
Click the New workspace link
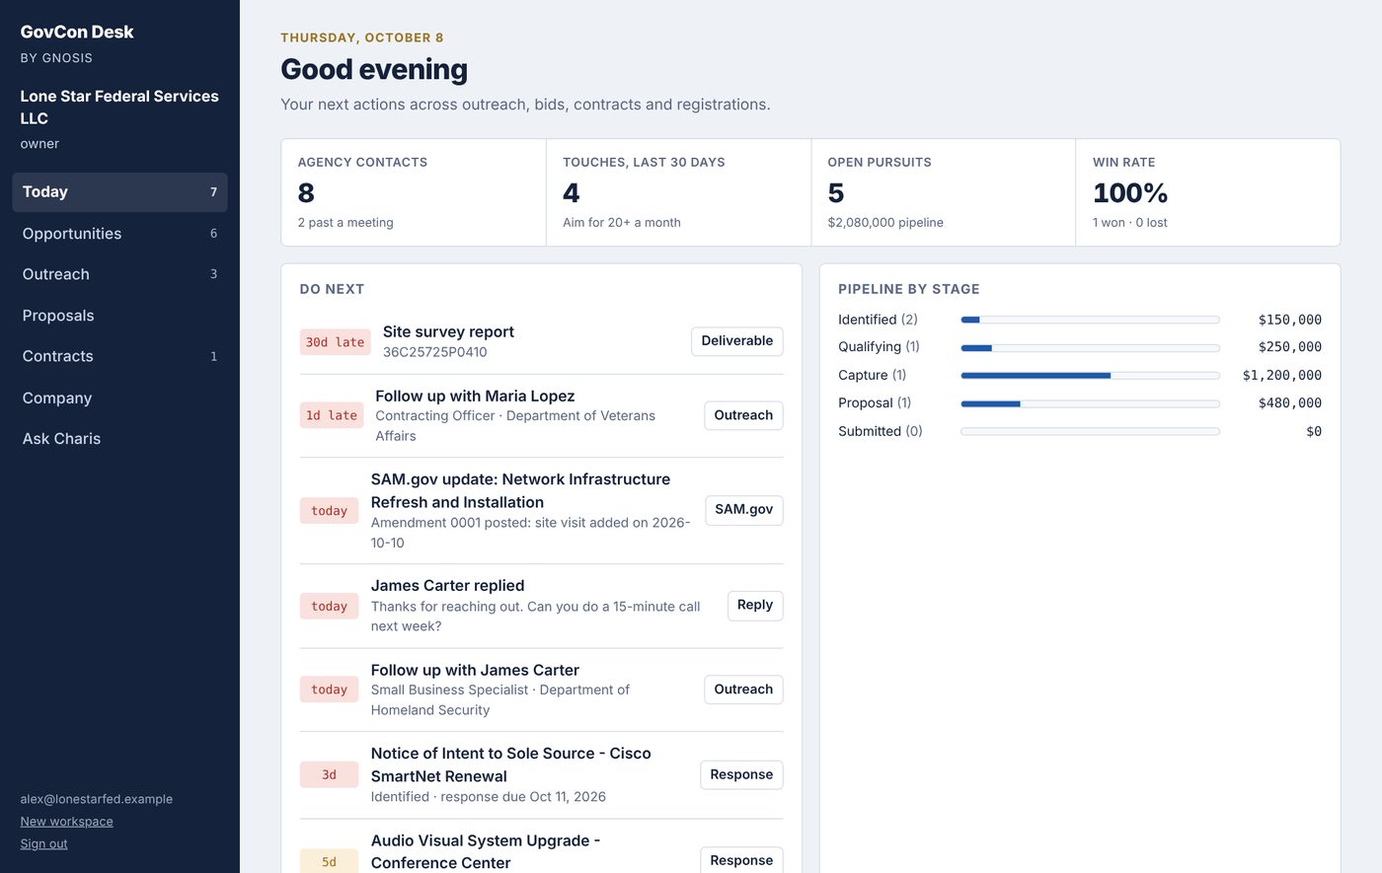67,822
